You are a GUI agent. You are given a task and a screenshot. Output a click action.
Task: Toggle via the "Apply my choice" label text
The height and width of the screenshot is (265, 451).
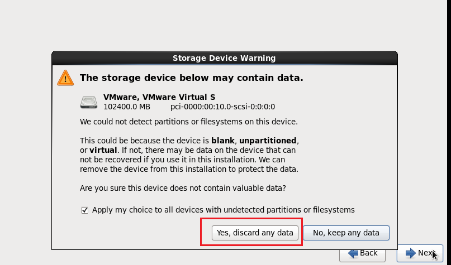[223, 210]
